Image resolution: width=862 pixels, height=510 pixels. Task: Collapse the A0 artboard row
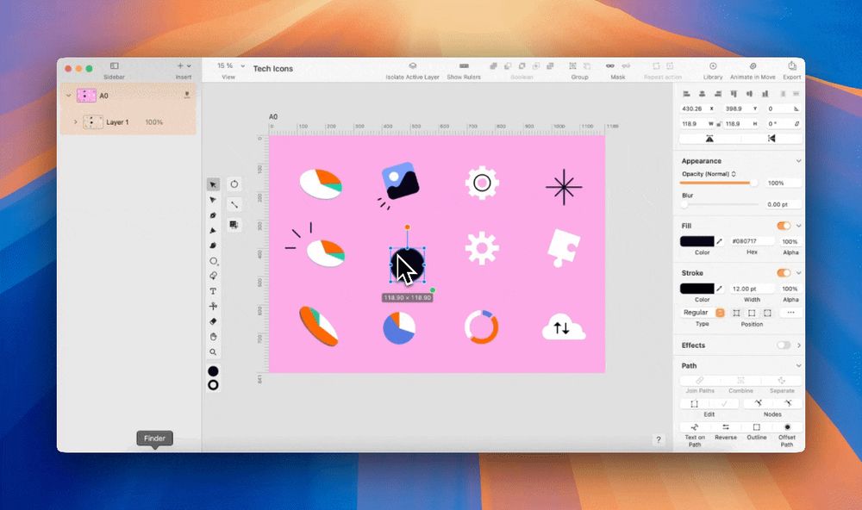coord(69,96)
